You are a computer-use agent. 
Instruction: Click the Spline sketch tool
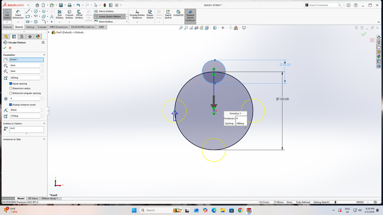[x=44, y=11]
